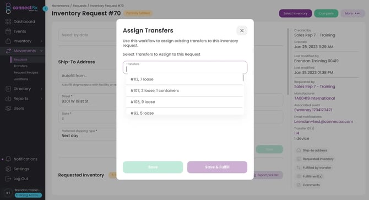Viewport: 369px width, 200px height.
Task: Expand the Directory submenu chevron
Action: (41, 89)
